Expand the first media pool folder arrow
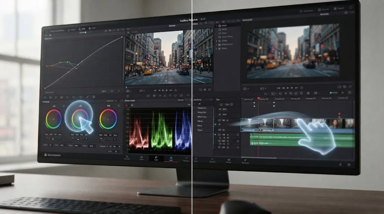The width and height of the screenshot is (384, 214). [x=216, y=26]
